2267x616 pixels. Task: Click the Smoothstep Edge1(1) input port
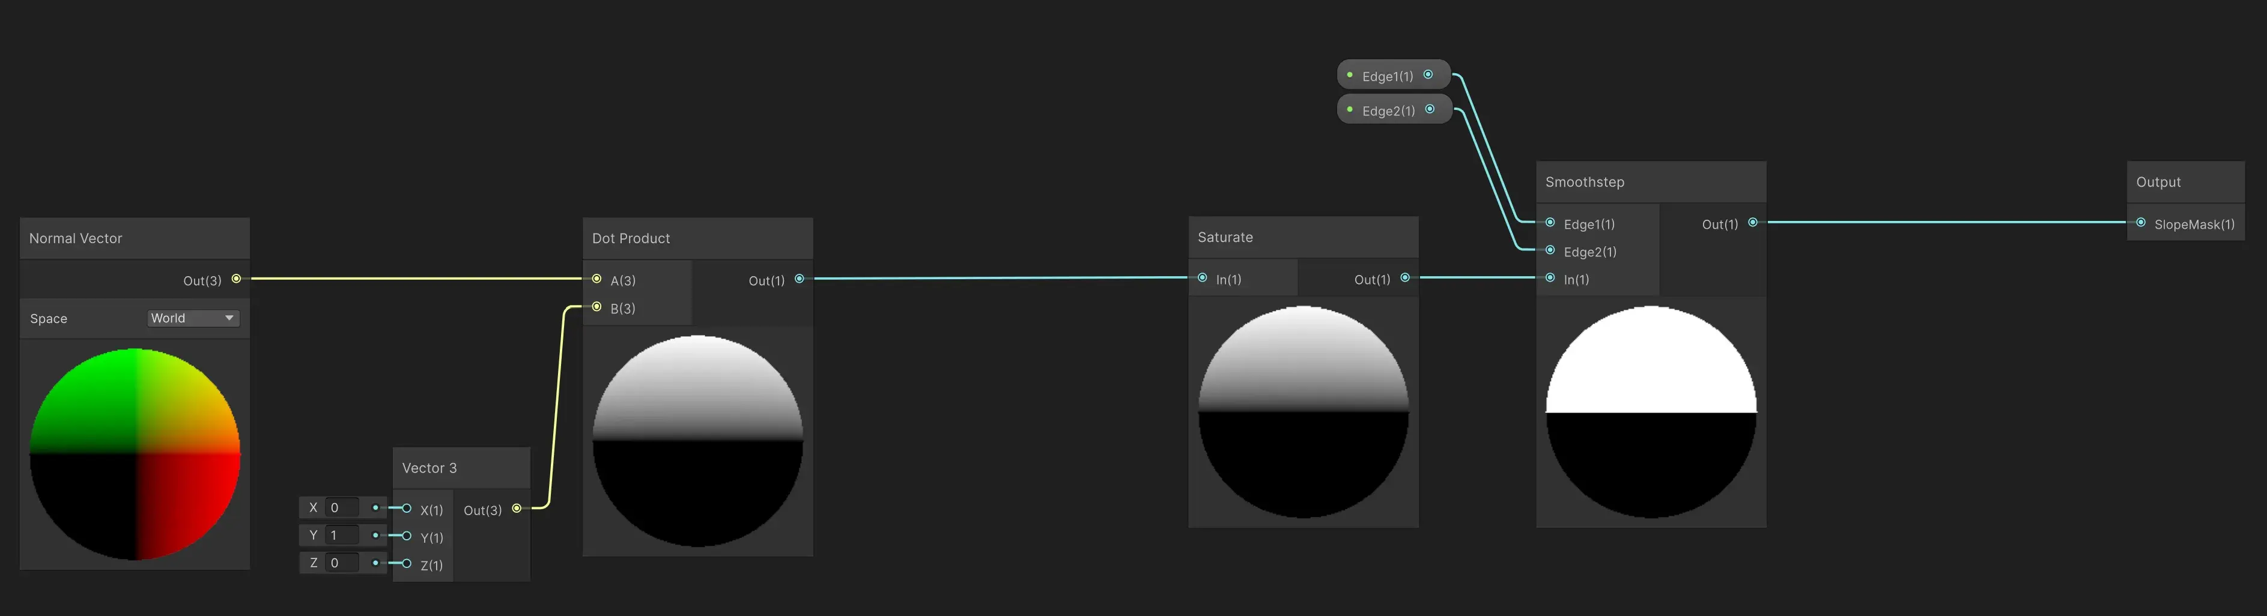pyautogui.click(x=1550, y=223)
